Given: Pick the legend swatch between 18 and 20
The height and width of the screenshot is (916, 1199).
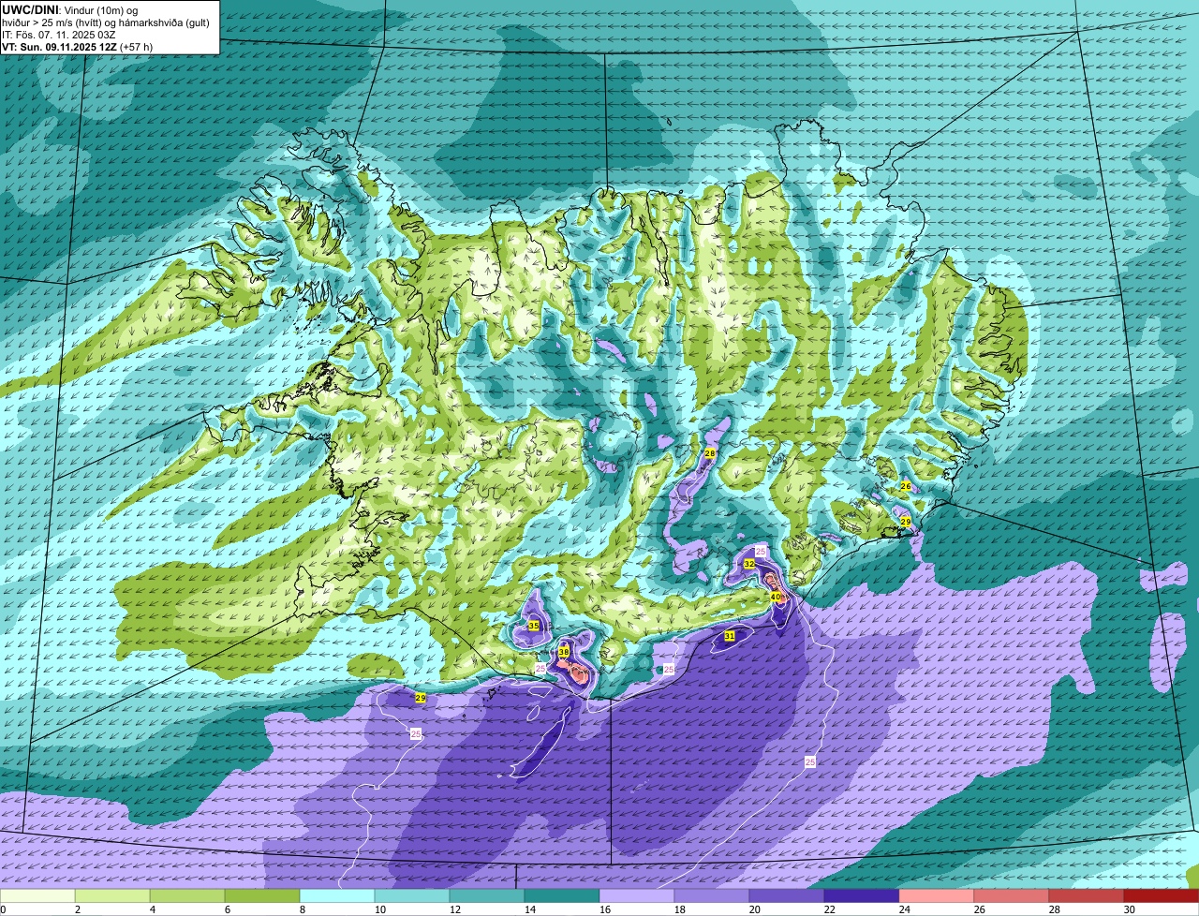Looking at the screenshot, I should [712, 896].
